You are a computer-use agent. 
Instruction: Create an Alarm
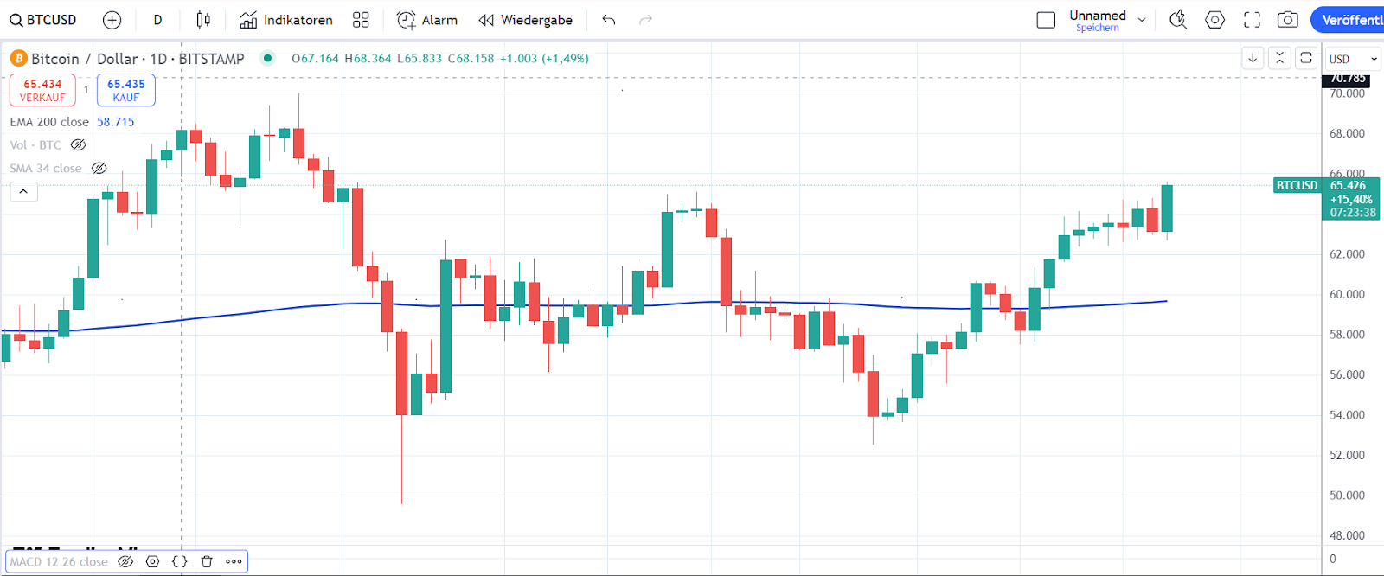pos(427,20)
